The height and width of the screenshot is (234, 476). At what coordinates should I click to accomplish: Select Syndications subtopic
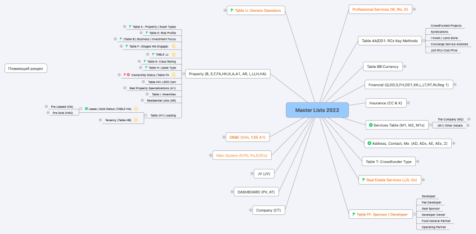tap(439, 32)
